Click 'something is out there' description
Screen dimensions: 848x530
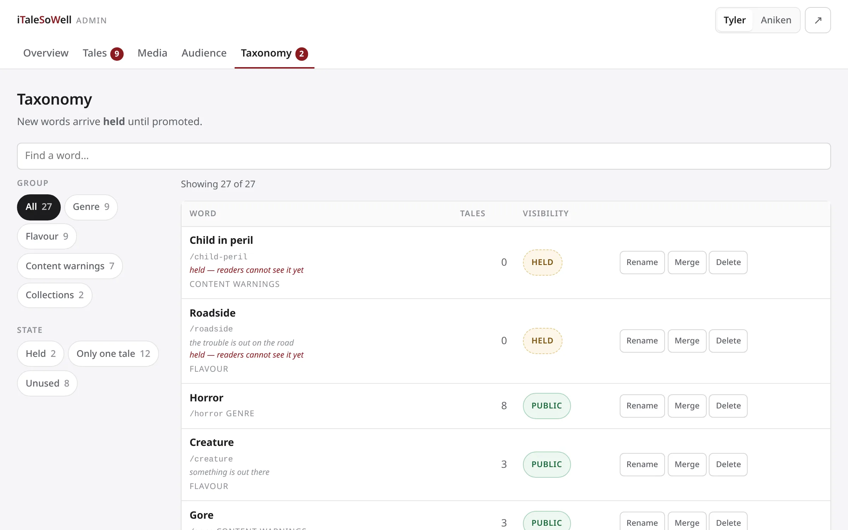pyautogui.click(x=229, y=472)
